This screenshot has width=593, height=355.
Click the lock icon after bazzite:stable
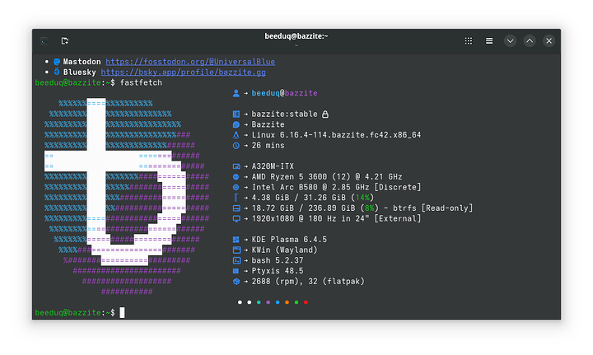[325, 114]
